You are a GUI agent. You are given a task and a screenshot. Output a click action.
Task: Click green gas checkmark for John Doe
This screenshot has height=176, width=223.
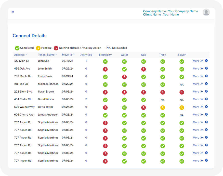(143, 62)
